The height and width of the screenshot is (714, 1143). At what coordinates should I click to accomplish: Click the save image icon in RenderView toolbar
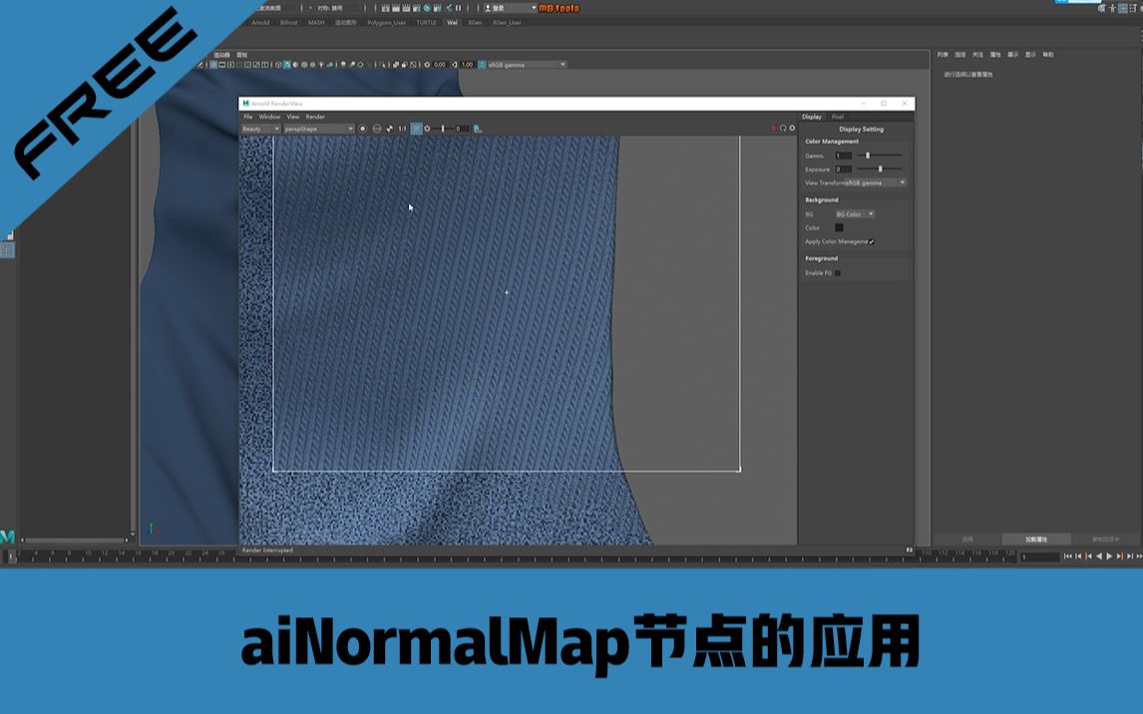pyautogui.click(x=476, y=131)
